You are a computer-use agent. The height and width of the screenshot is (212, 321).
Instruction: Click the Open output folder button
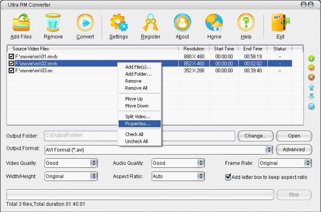tap(294, 136)
